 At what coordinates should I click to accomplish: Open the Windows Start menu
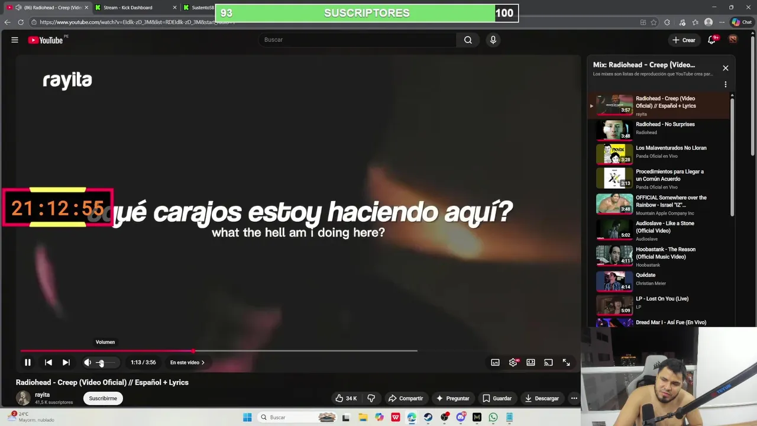(x=247, y=417)
